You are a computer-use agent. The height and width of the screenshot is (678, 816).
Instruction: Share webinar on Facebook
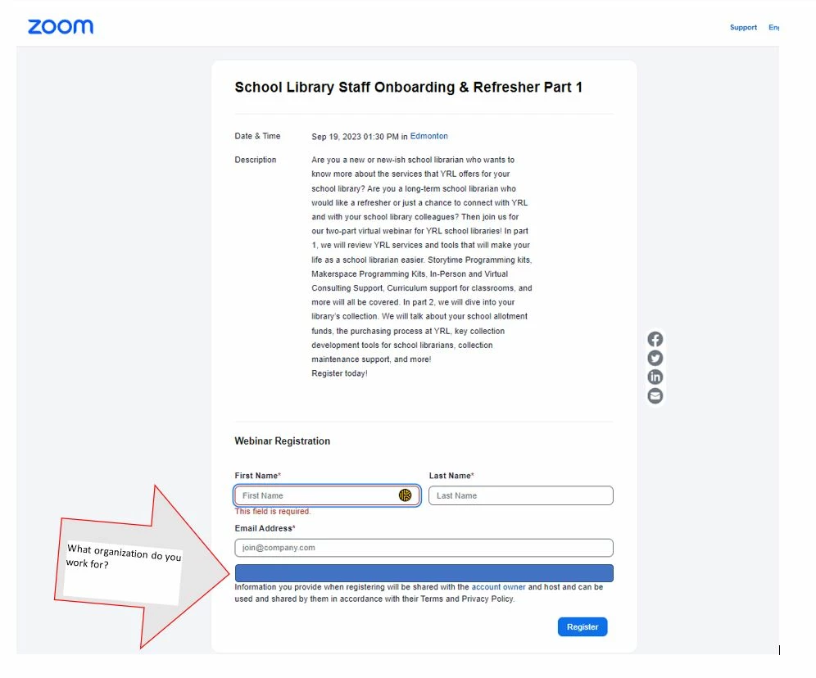point(655,339)
